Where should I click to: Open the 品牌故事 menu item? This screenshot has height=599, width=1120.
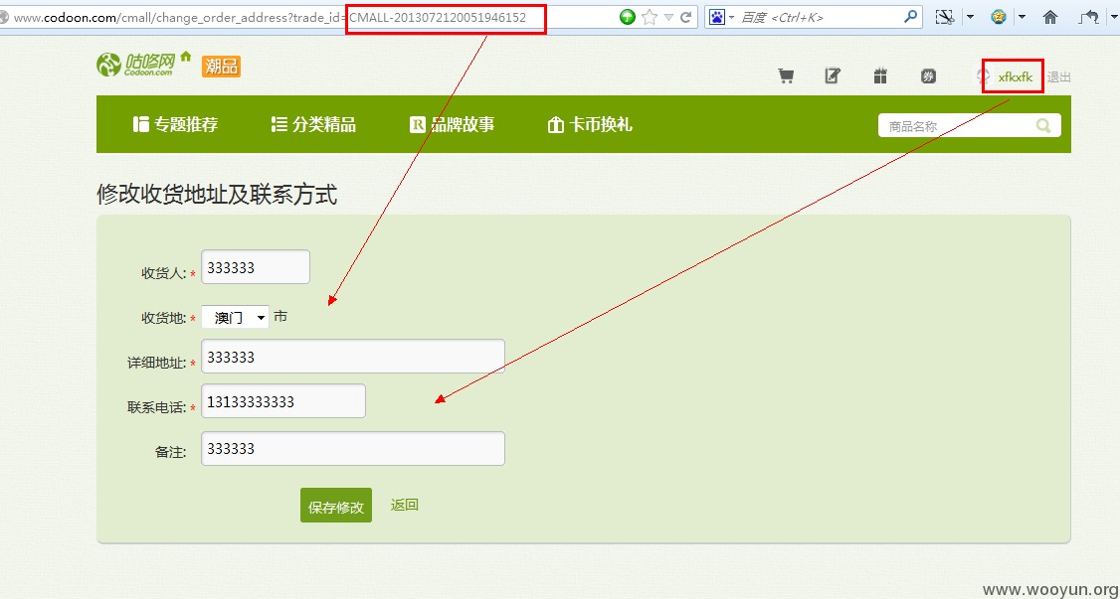pyautogui.click(x=453, y=125)
